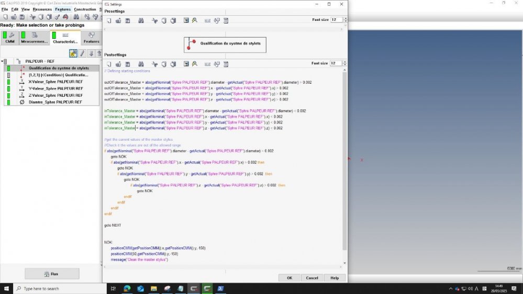Click the binoculars search icon in Presettings toolbar

pos(141,20)
